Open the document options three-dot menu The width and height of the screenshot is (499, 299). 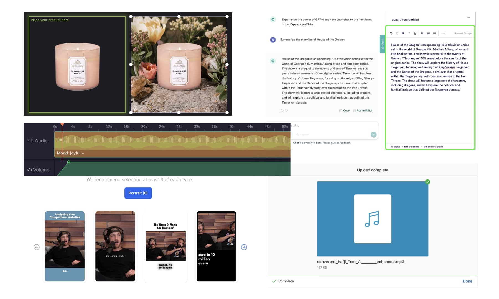coord(468,17)
